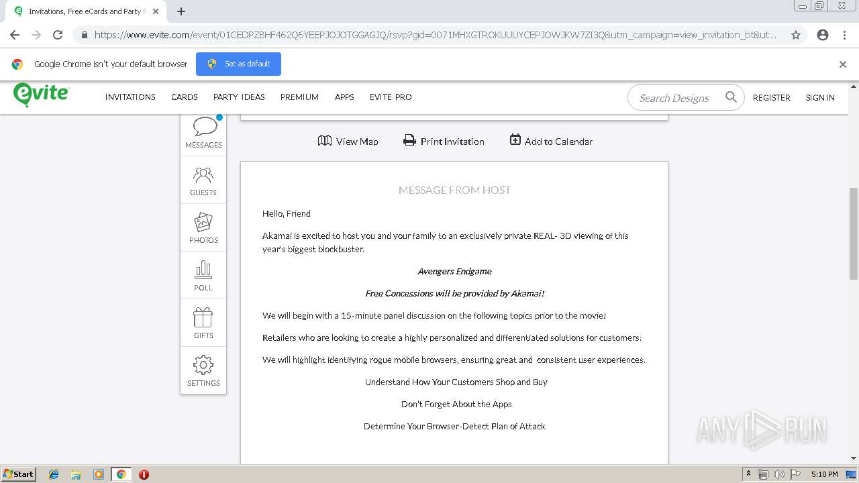
Task: Click the page vertical scrollbar thumb
Action: pos(854,233)
